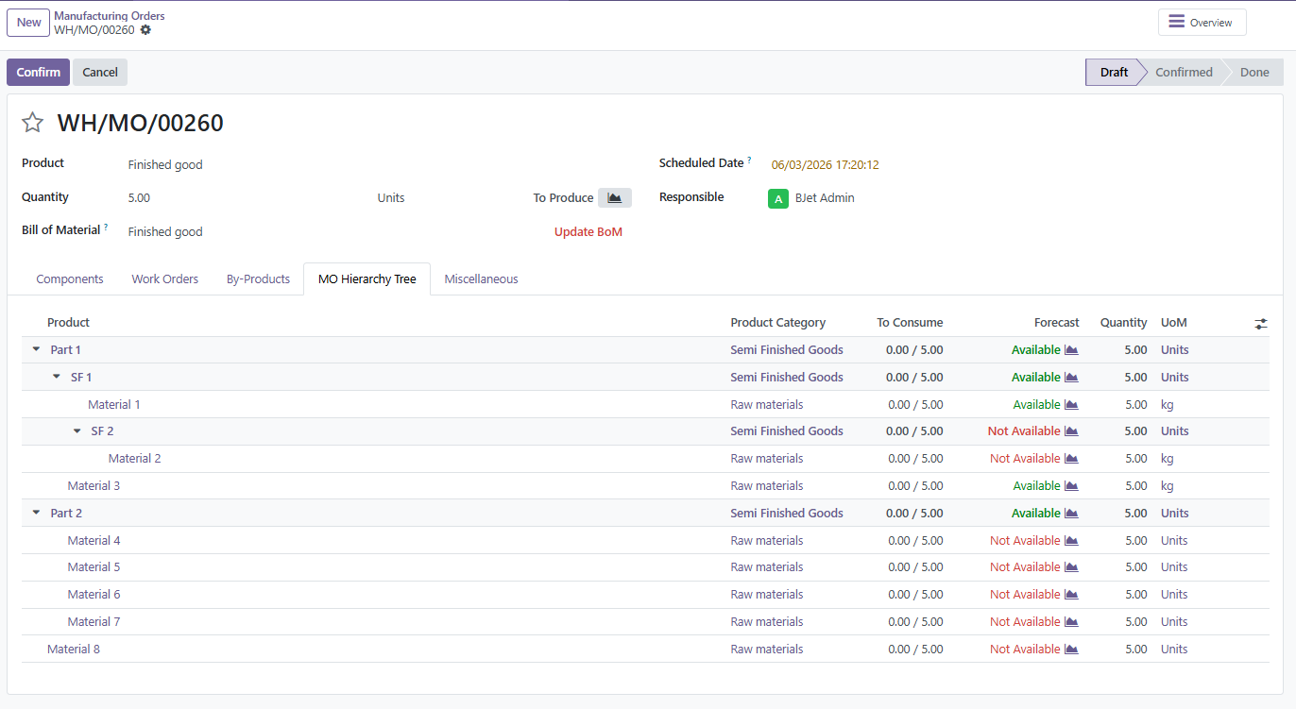The image size is (1296, 709).
Task: Click the forecast graph icon for Material 8
Action: point(1070,649)
